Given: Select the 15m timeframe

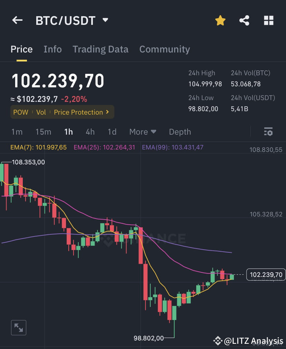Looking at the screenshot, I should 43,132.
